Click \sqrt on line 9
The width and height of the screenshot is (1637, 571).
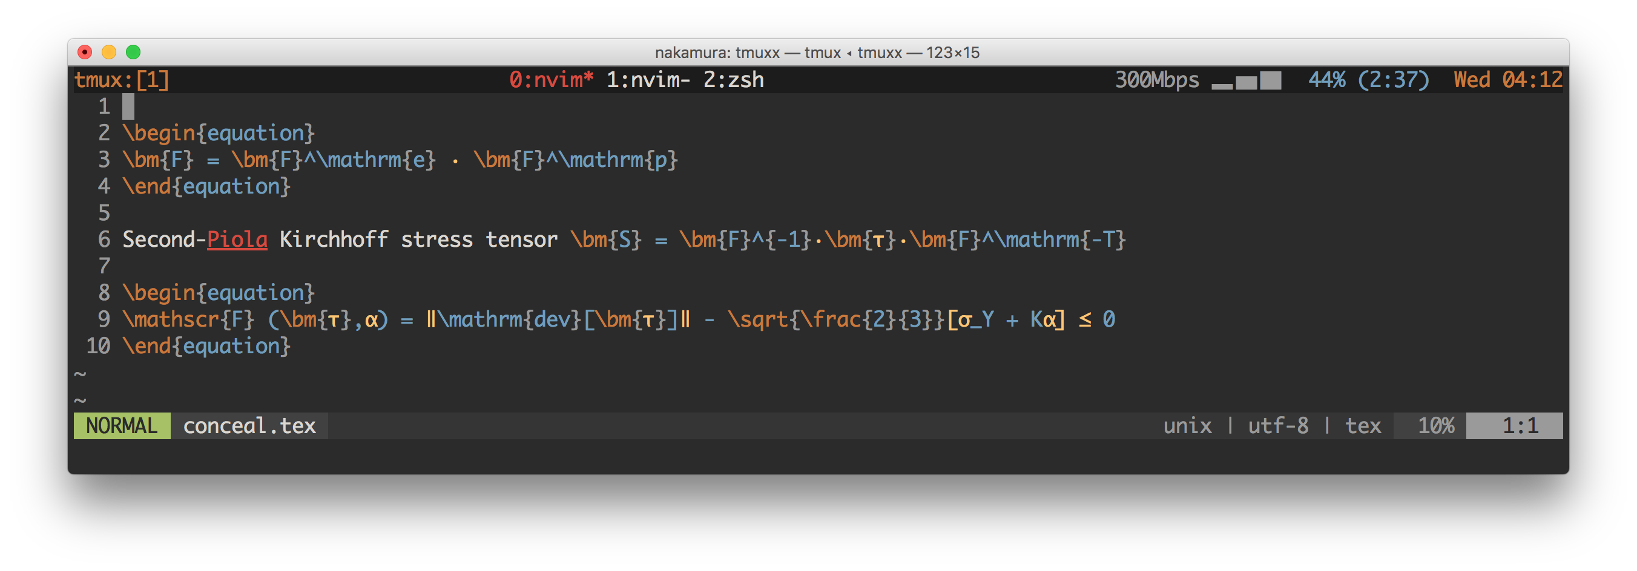point(757,319)
